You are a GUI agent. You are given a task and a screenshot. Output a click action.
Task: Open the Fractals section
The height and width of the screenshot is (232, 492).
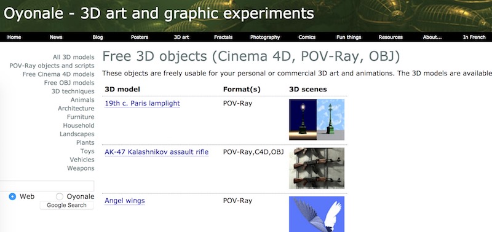(223, 37)
